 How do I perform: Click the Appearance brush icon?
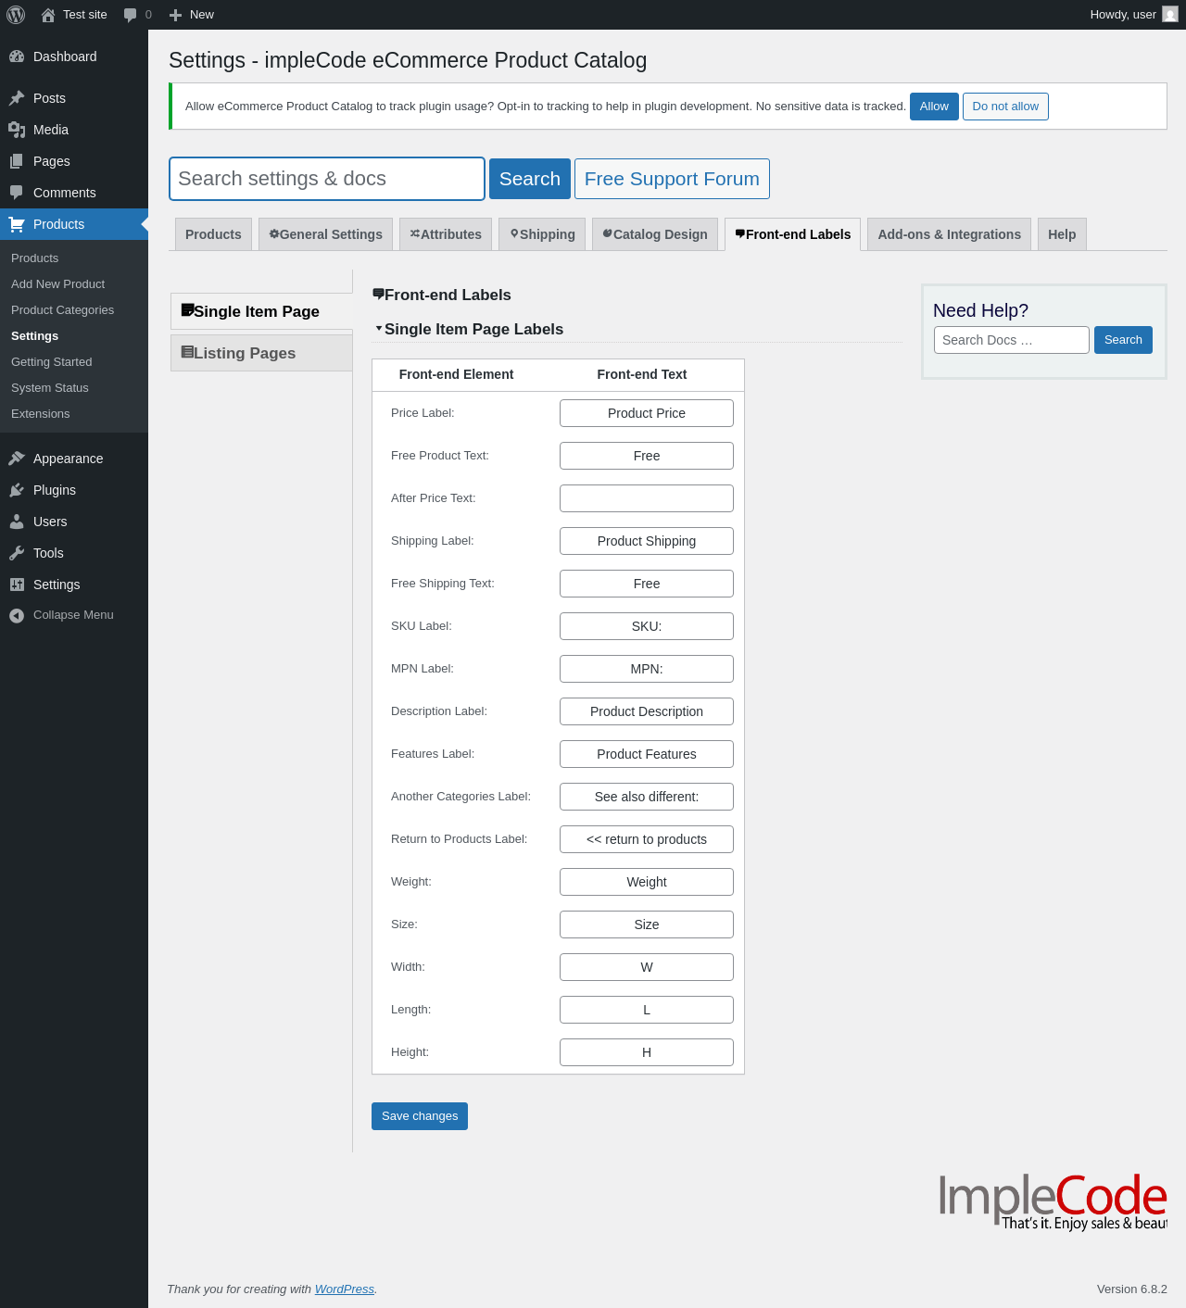point(17,459)
